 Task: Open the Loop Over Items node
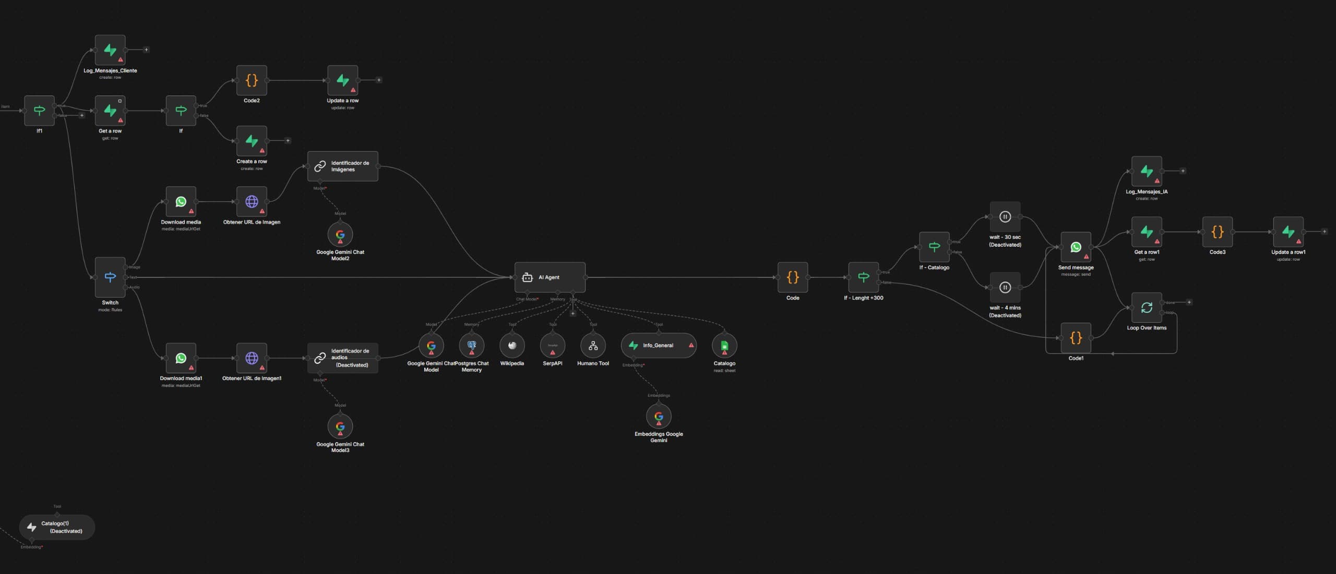(x=1147, y=308)
